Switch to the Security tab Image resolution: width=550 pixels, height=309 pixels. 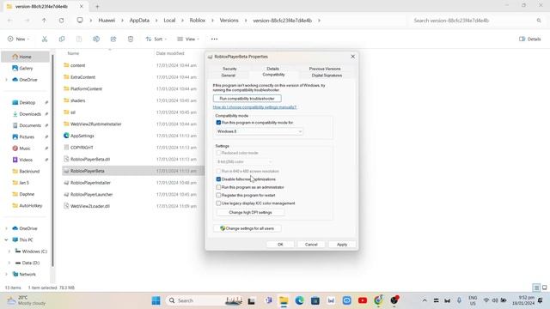click(229, 69)
